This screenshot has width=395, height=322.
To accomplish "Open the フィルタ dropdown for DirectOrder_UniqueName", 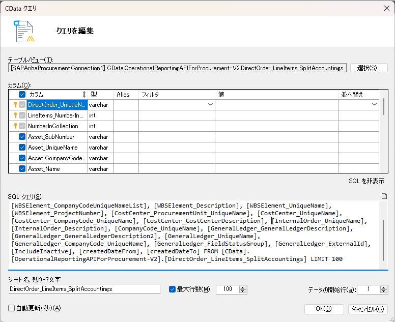I will pyautogui.click(x=210, y=104).
